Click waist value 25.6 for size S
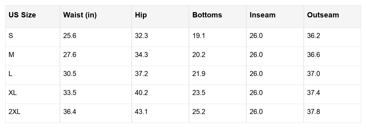The height and width of the screenshot is (128, 366). (x=70, y=36)
